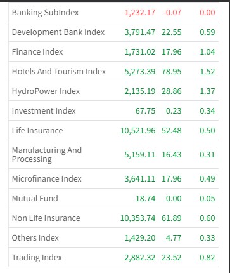
Task: Open the Banking SubIndex row
Action: pos(113,12)
